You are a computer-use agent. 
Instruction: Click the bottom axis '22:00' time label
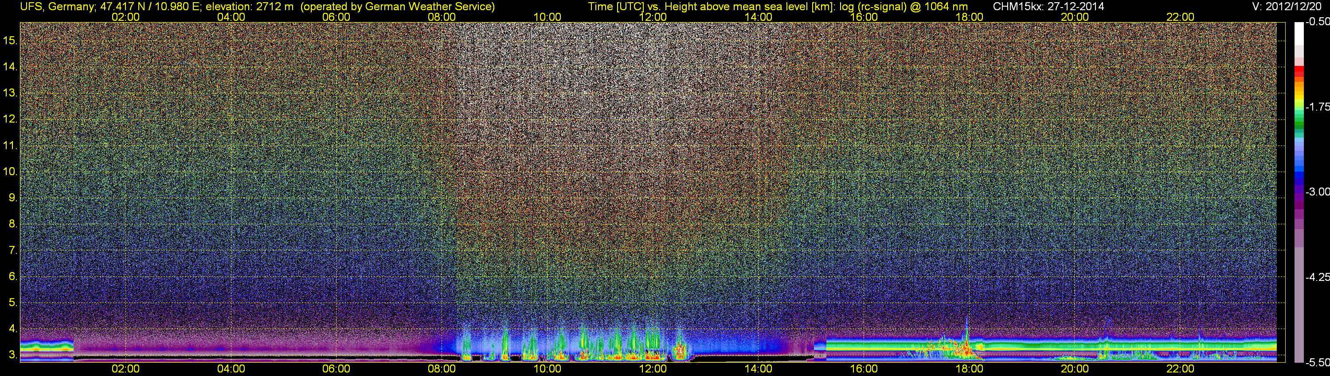[x=1180, y=369]
